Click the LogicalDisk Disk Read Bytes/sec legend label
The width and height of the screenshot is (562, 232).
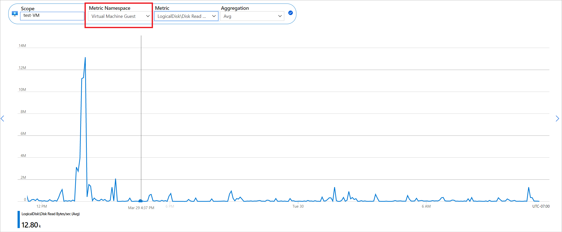point(51,214)
